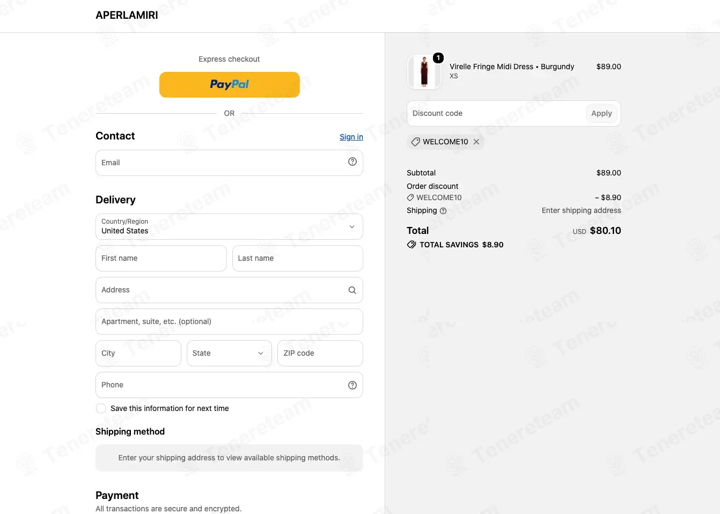Click the First name input field

click(161, 258)
